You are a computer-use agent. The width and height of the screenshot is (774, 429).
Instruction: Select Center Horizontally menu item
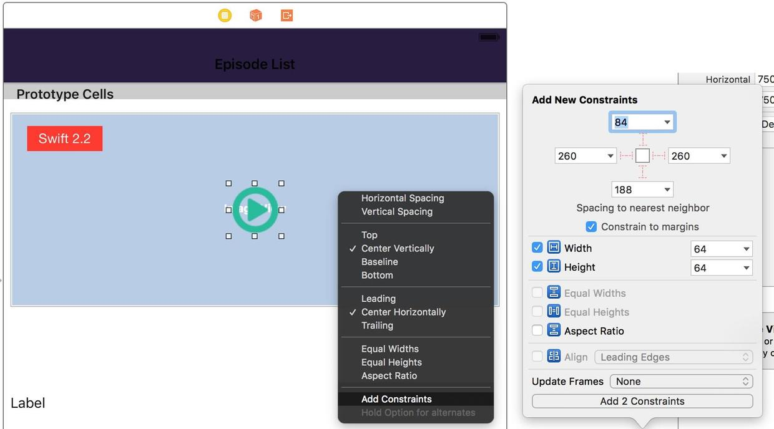(x=403, y=312)
